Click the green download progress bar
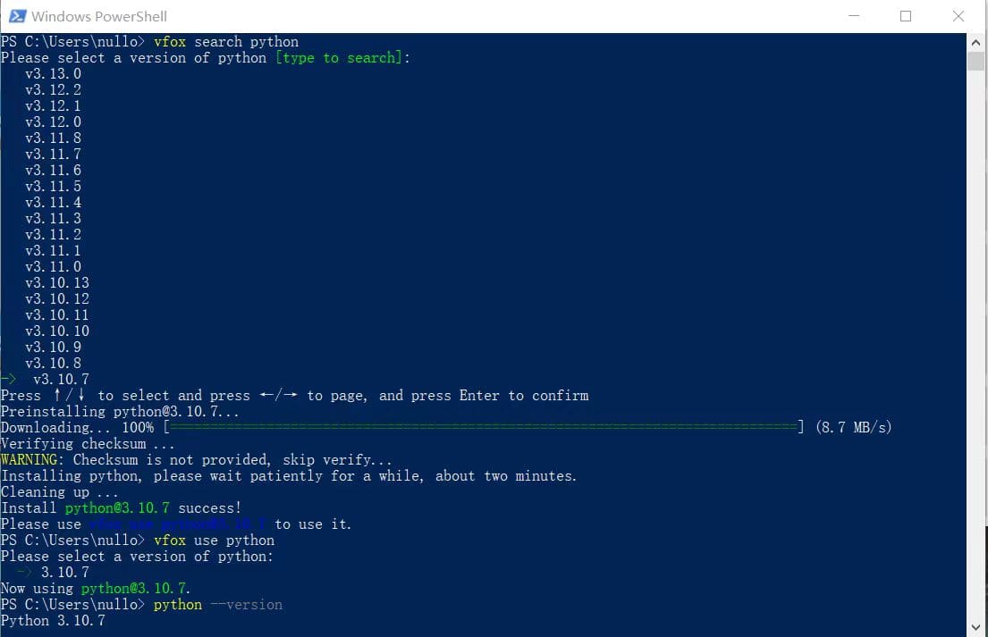 [x=484, y=427]
